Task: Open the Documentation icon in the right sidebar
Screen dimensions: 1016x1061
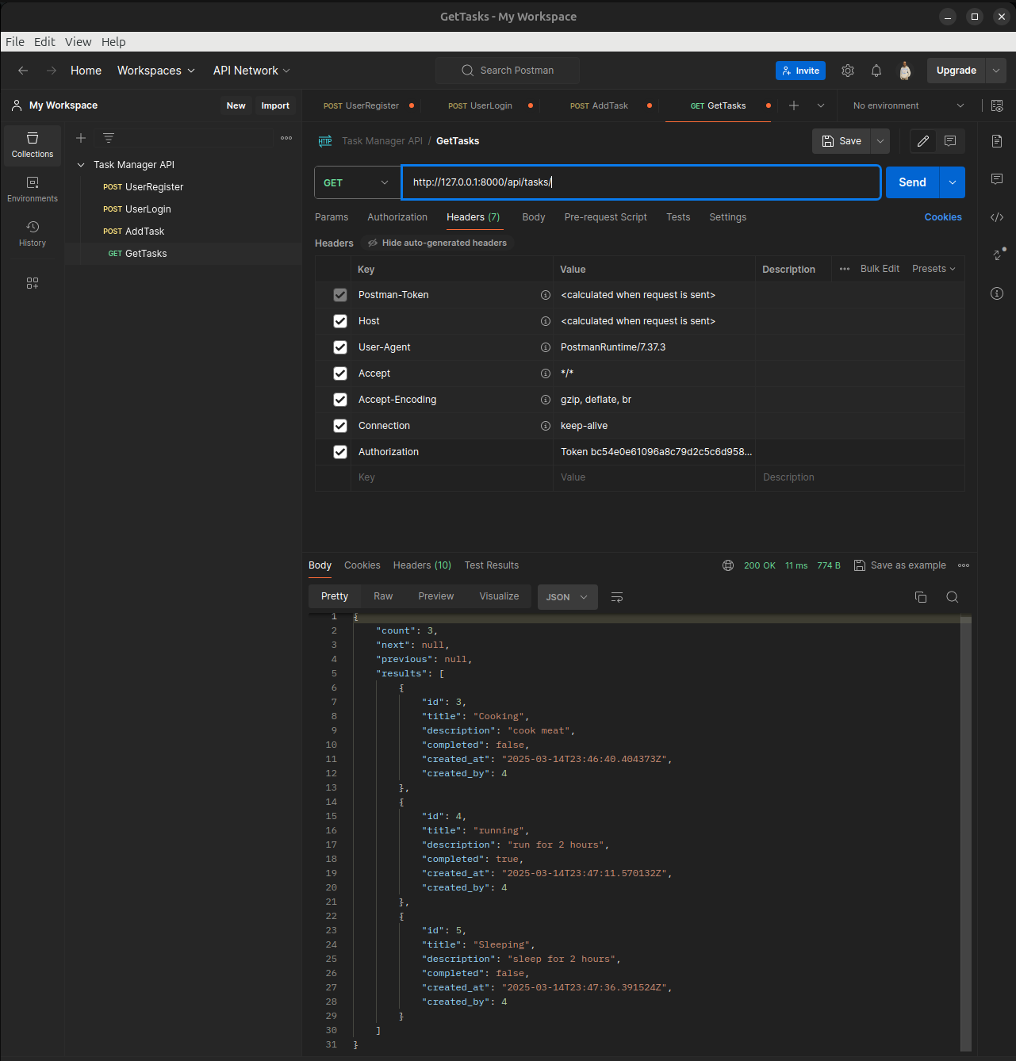Action: coord(997,141)
